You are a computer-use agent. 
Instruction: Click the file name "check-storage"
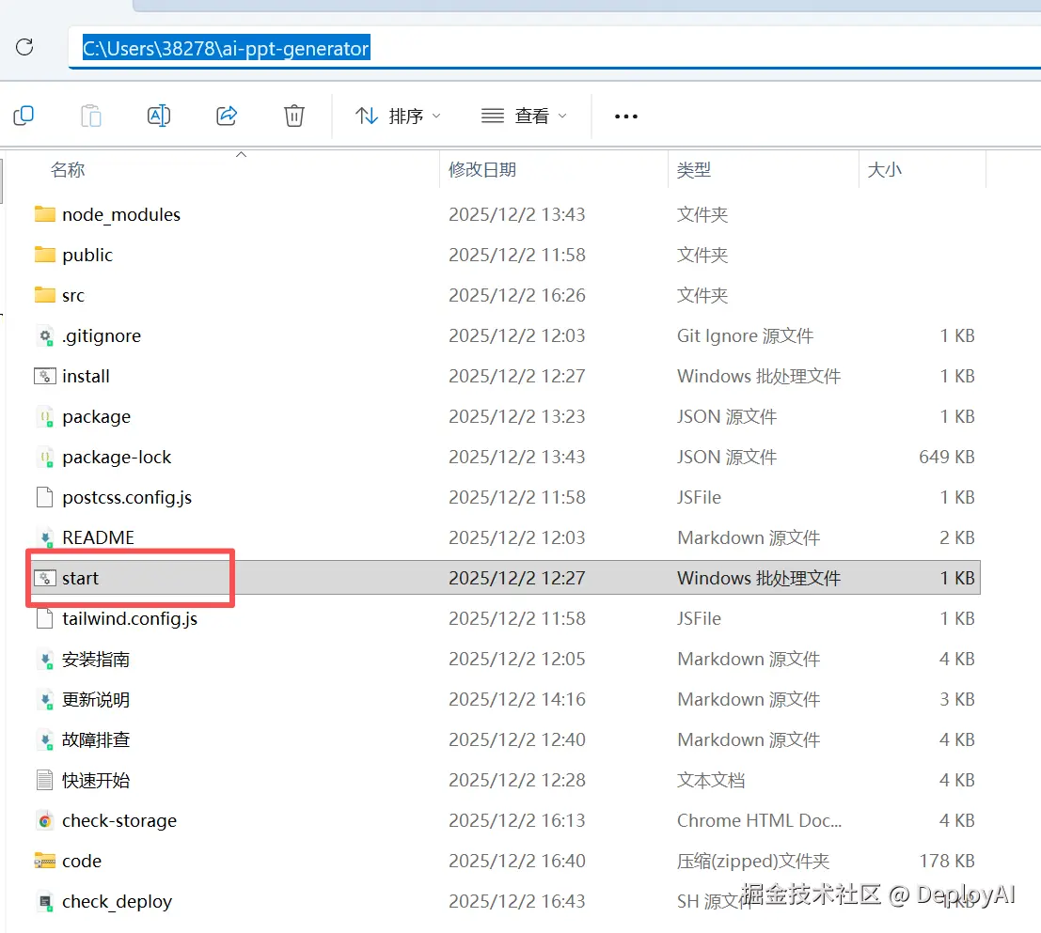pos(118,821)
